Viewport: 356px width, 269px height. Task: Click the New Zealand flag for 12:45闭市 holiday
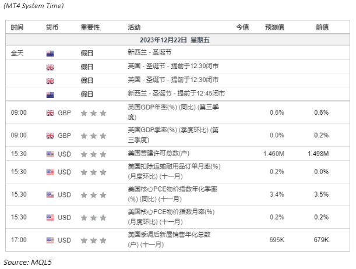click(x=50, y=94)
